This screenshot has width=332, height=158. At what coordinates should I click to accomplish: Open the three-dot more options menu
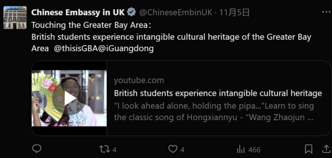point(326,12)
